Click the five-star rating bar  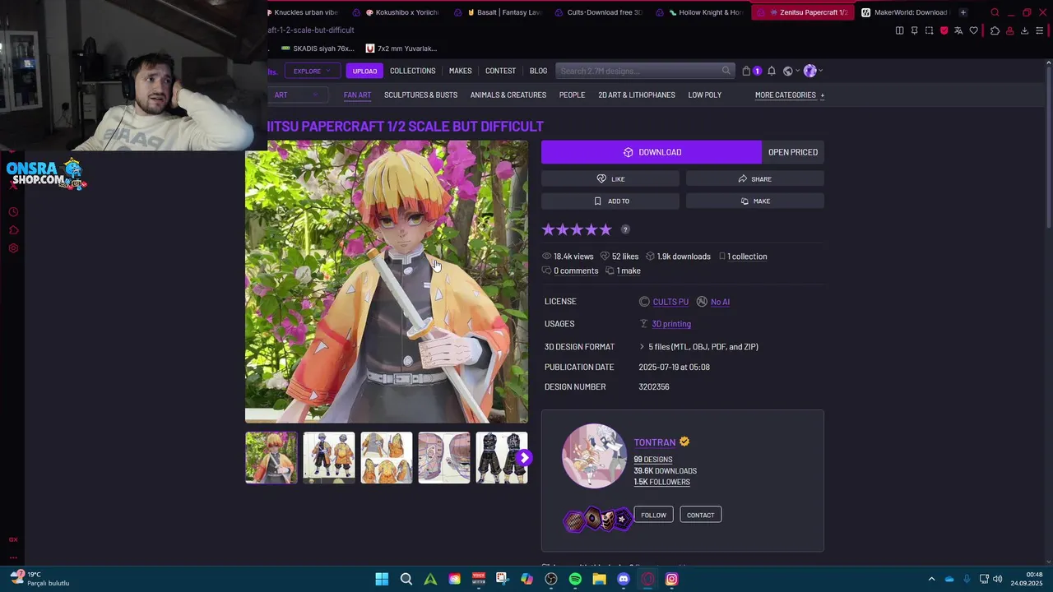[x=577, y=229]
